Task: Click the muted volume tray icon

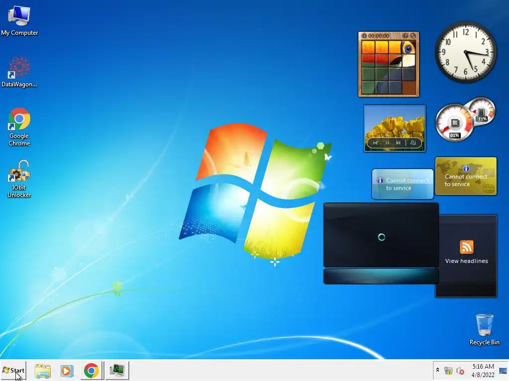Action: click(x=460, y=371)
